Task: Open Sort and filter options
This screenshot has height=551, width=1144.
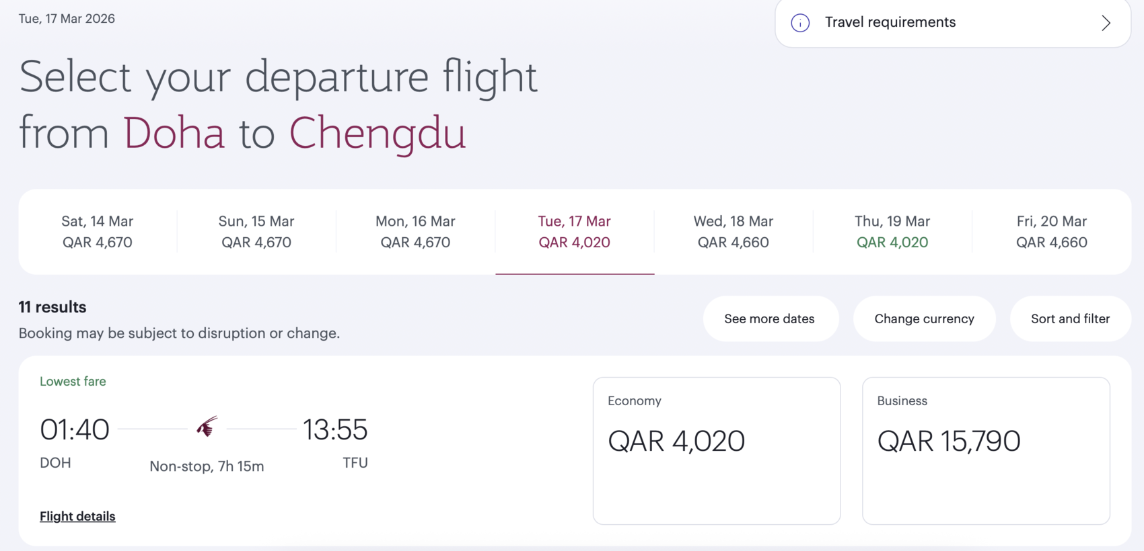Action: point(1070,319)
